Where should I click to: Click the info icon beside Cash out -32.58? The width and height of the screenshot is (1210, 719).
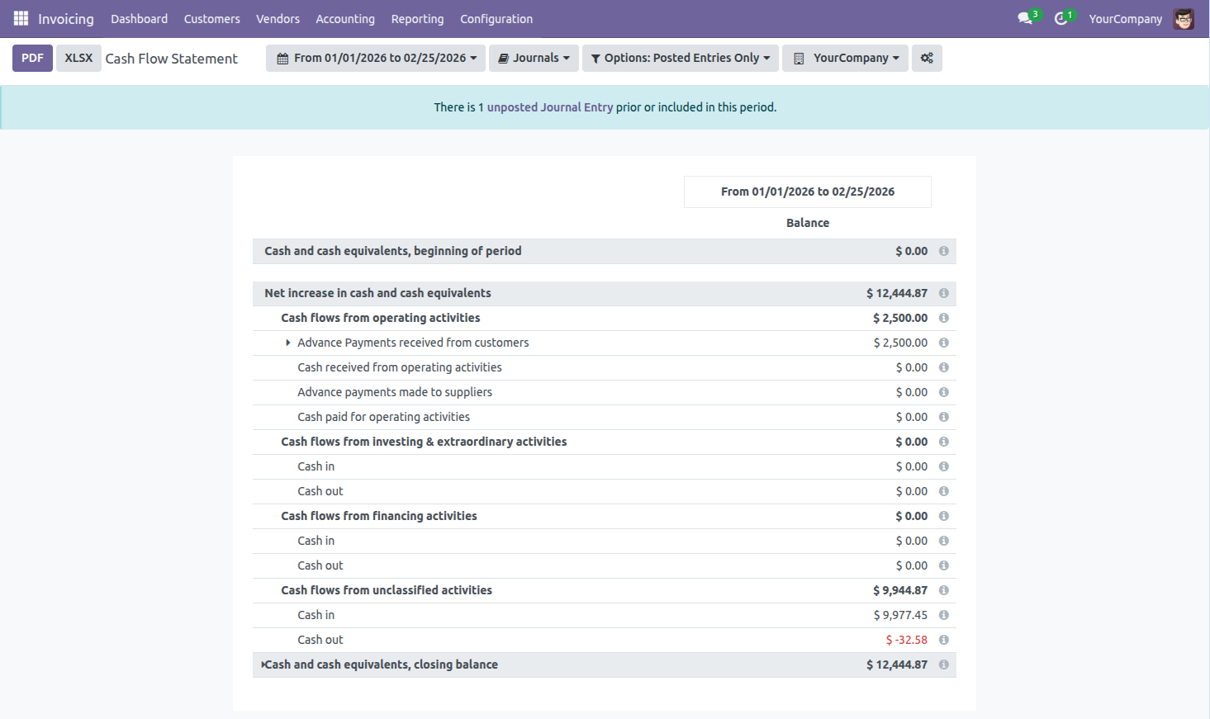click(943, 639)
